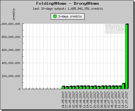Click the green bar for 14.07.2017

tap(123, 86)
